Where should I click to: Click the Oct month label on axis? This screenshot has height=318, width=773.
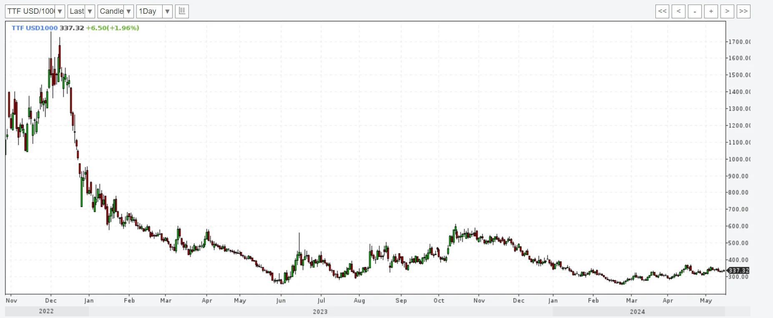click(x=439, y=301)
